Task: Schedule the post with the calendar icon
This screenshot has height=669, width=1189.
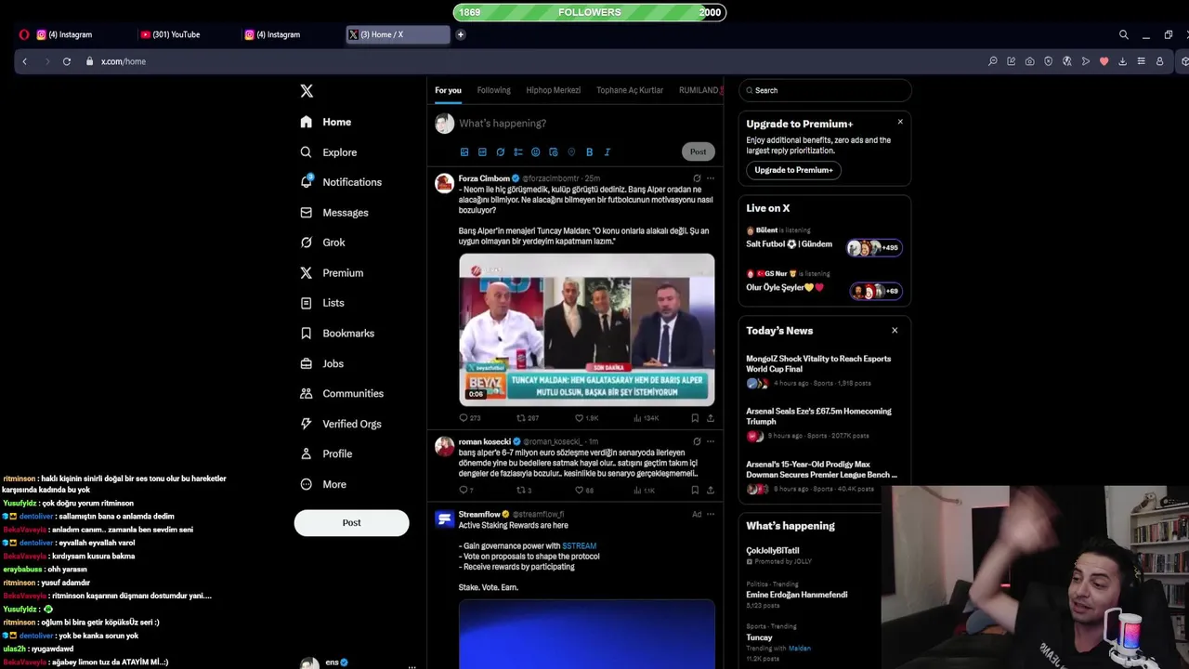Action: coord(554,151)
